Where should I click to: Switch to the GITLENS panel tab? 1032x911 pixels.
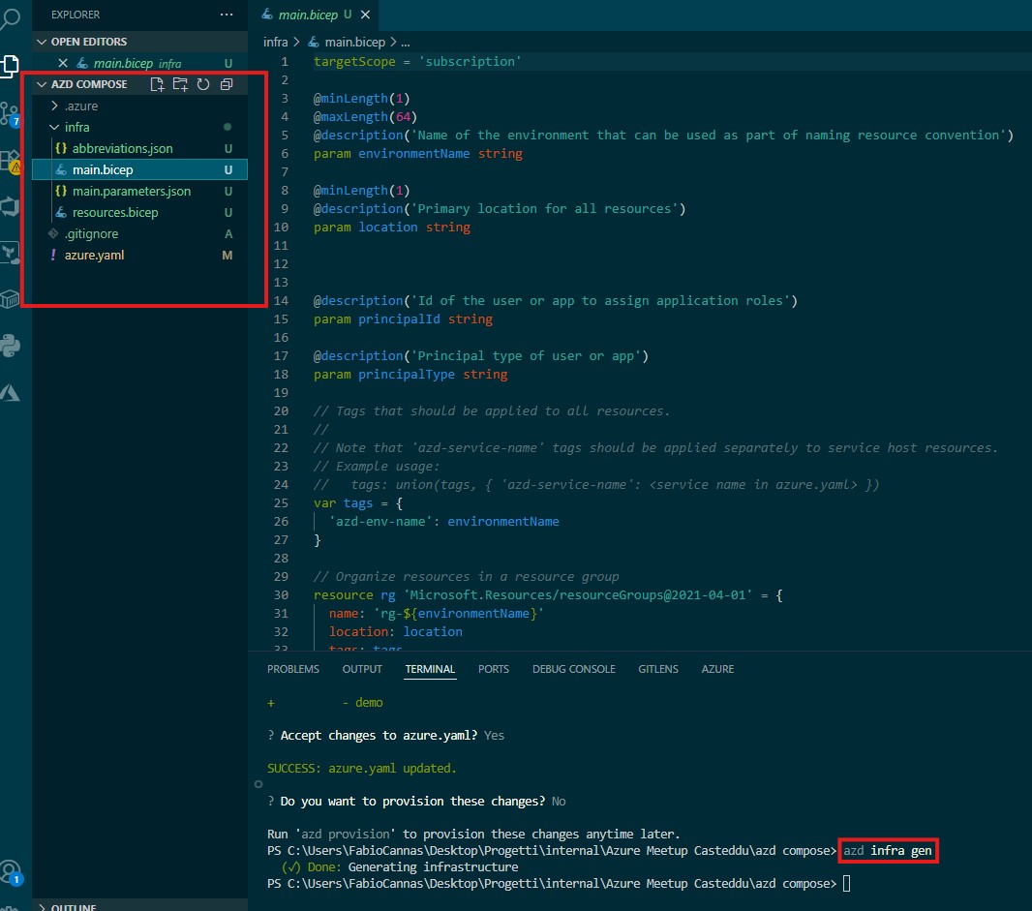point(658,669)
